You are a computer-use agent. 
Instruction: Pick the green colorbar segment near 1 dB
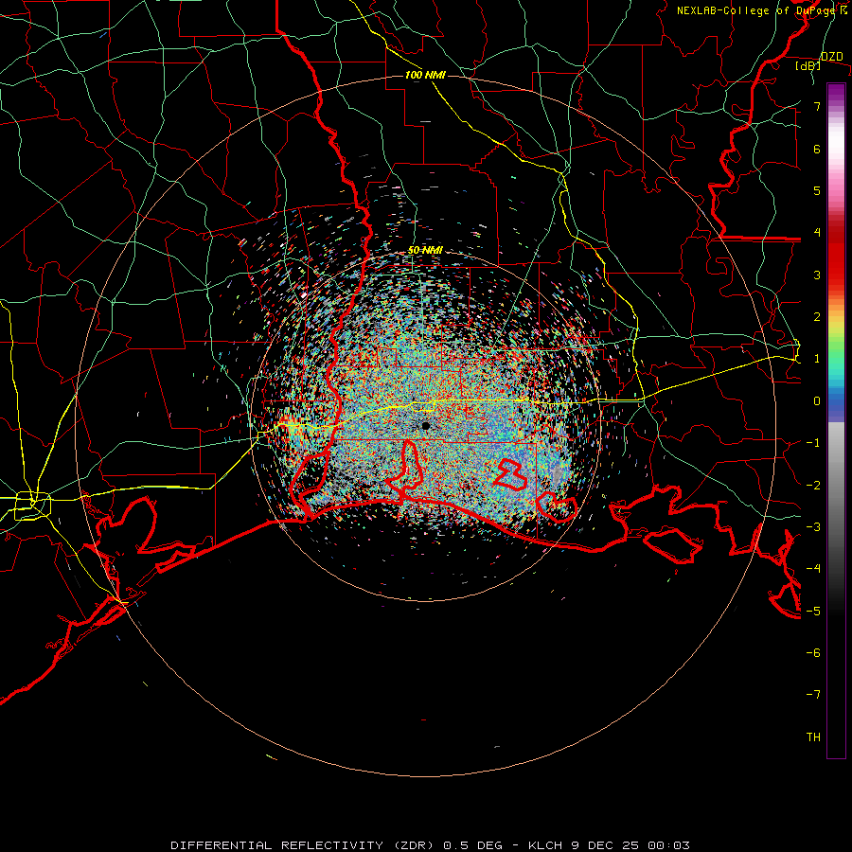[x=836, y=353]
